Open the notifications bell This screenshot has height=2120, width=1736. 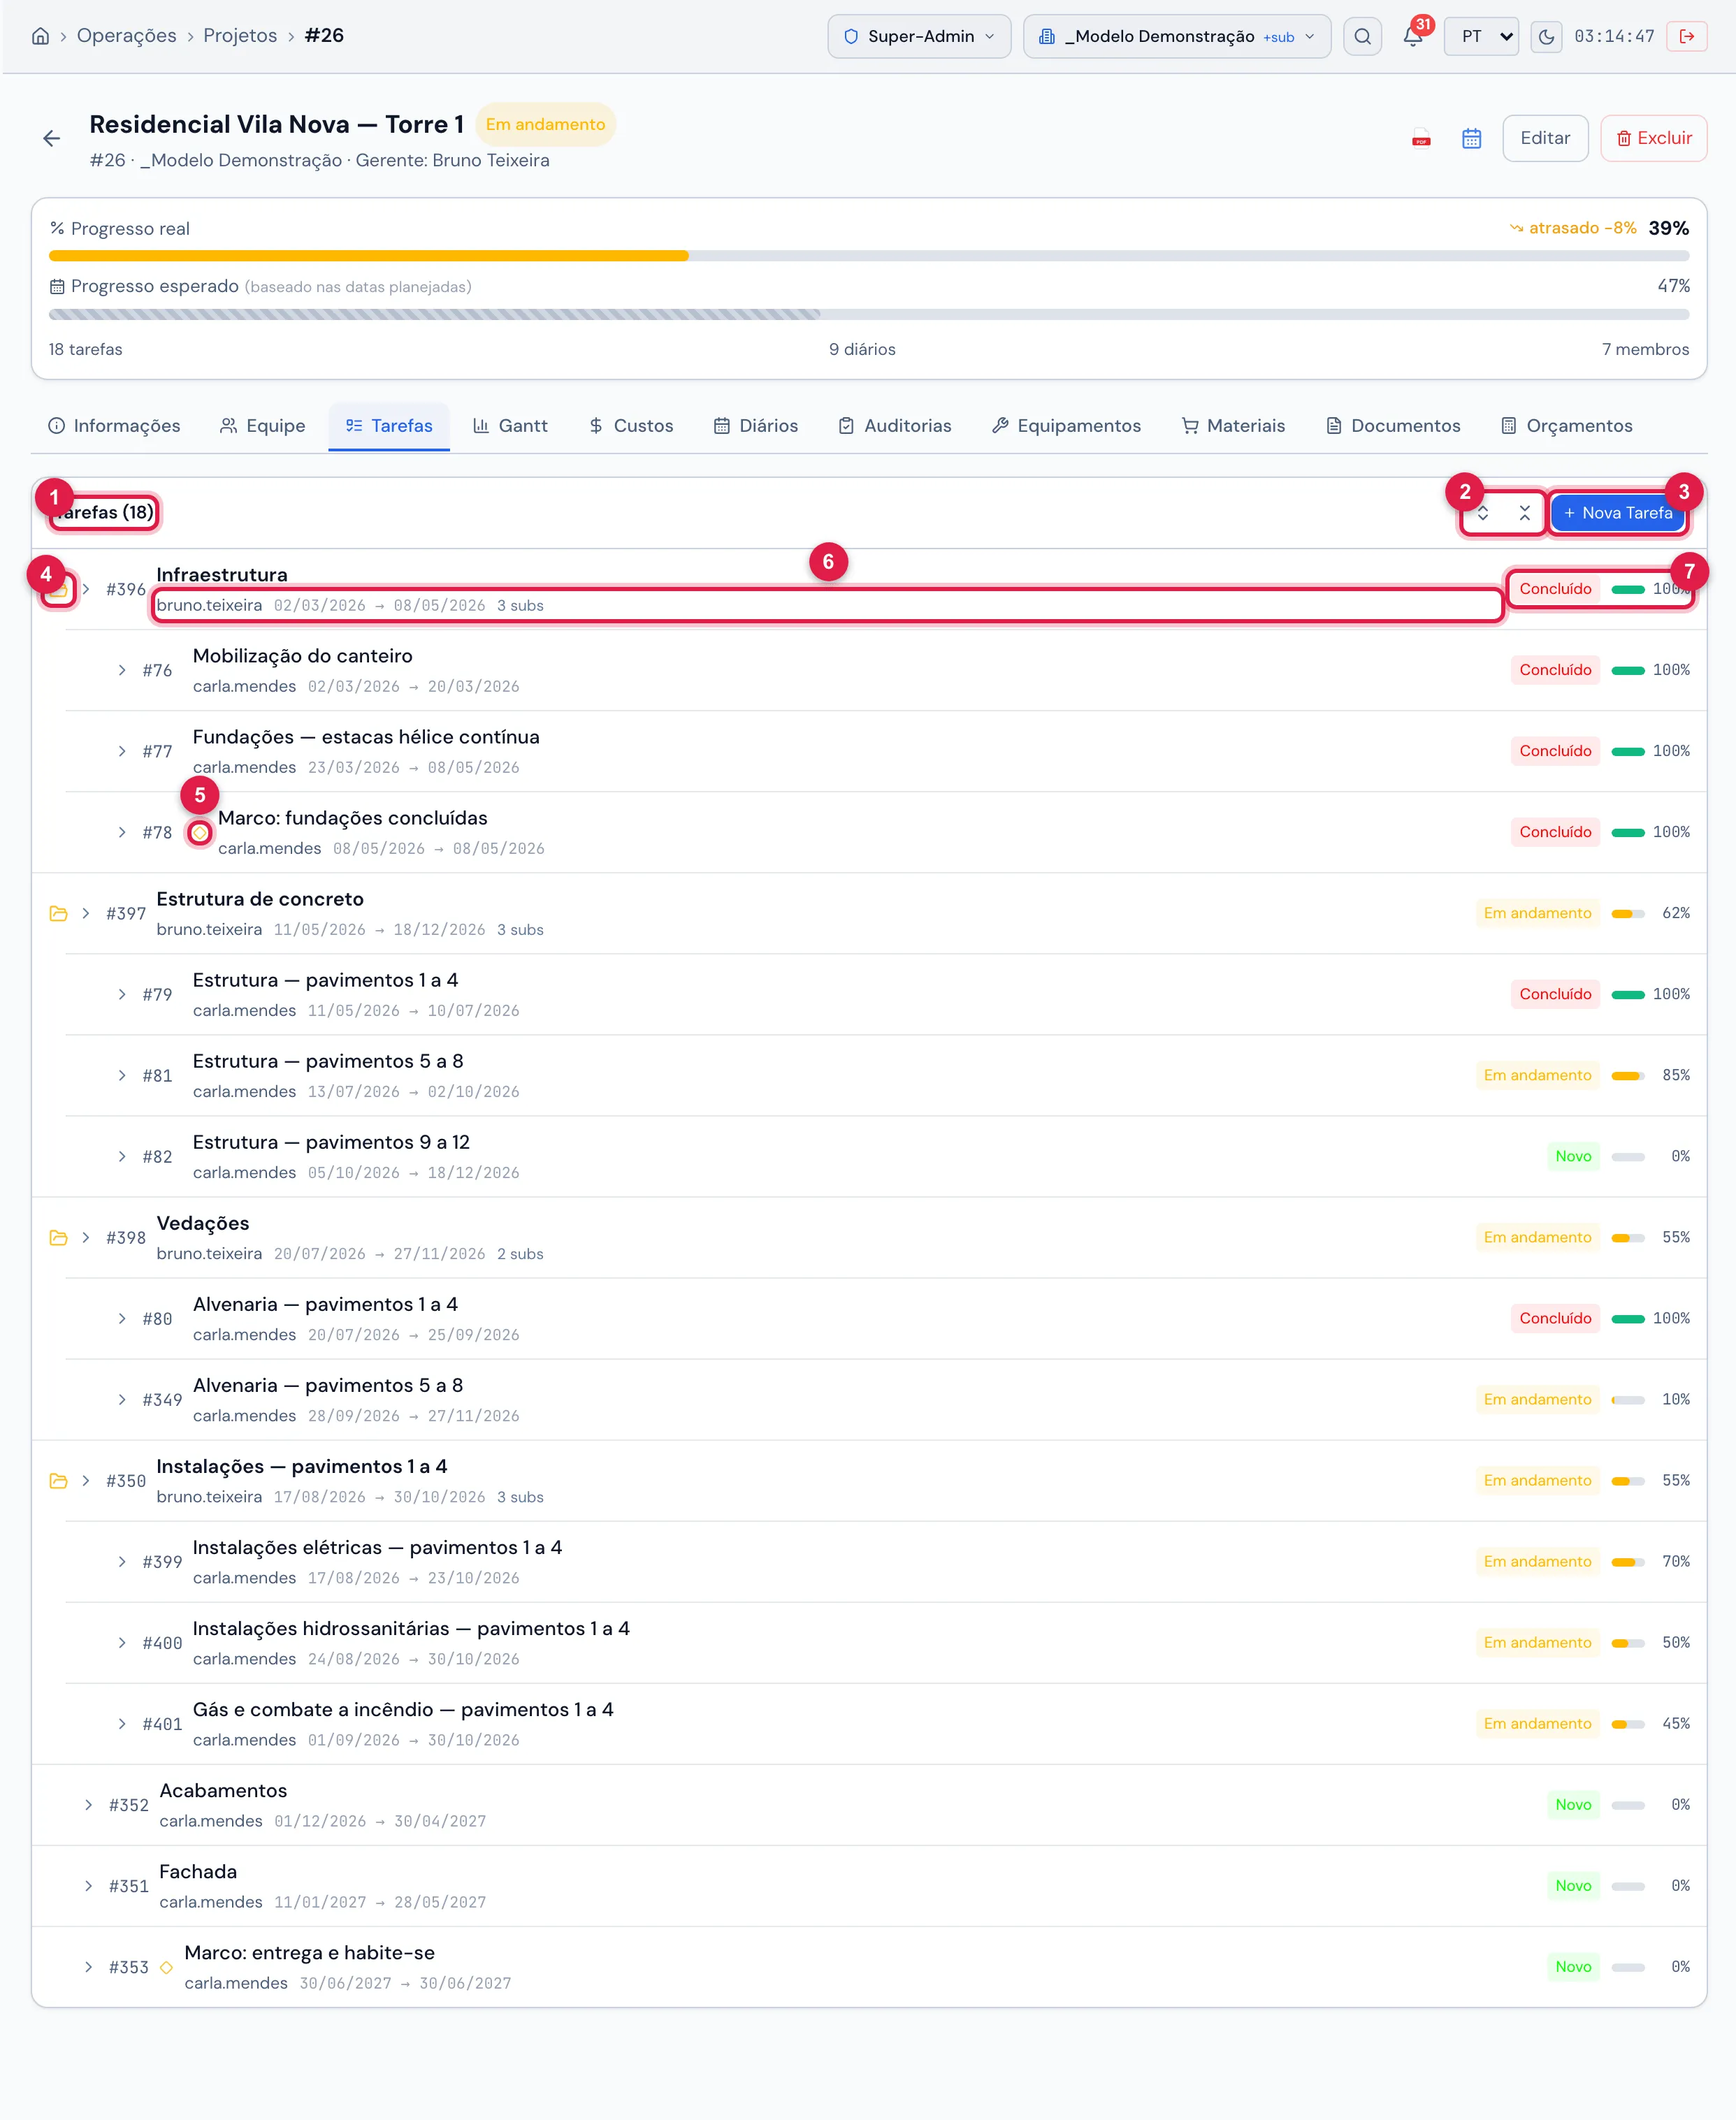coord(1412,36)
